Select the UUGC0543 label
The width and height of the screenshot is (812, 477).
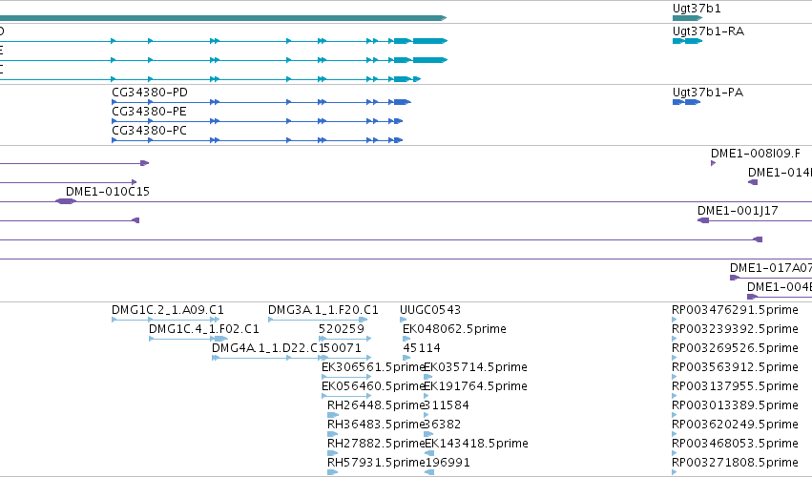pos(429,310)
